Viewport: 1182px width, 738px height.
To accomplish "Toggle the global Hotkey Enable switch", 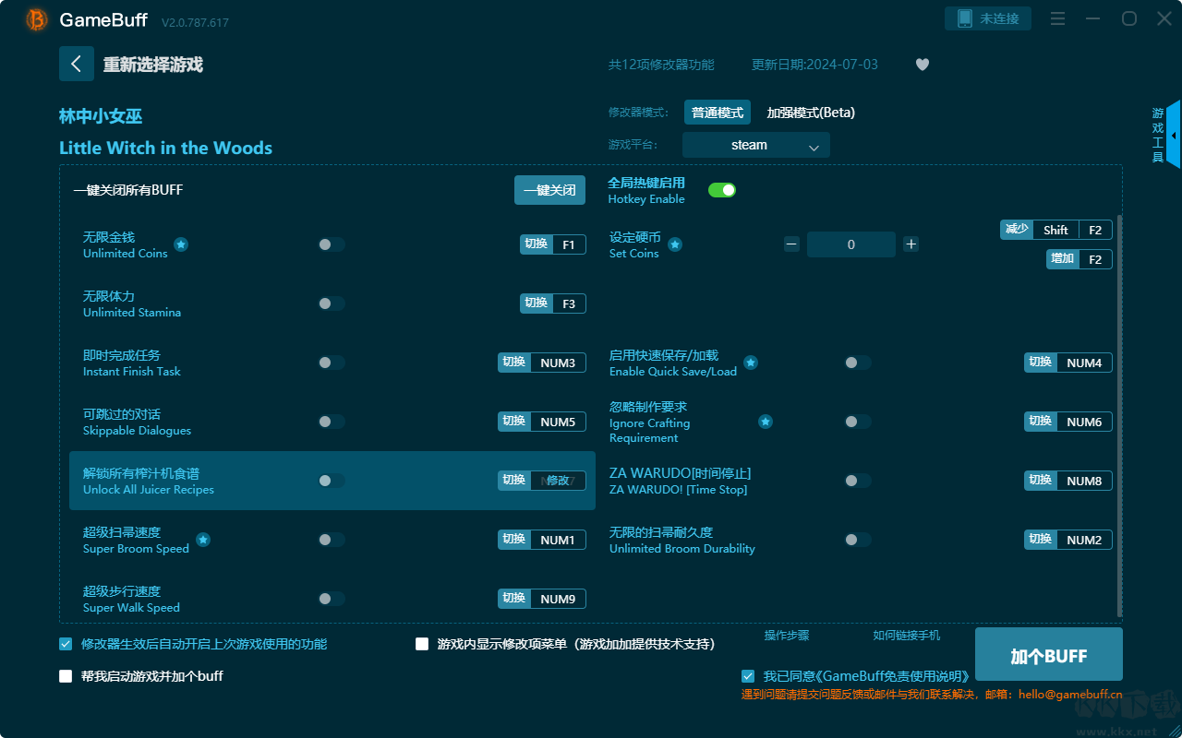I will tap(722, 190).
